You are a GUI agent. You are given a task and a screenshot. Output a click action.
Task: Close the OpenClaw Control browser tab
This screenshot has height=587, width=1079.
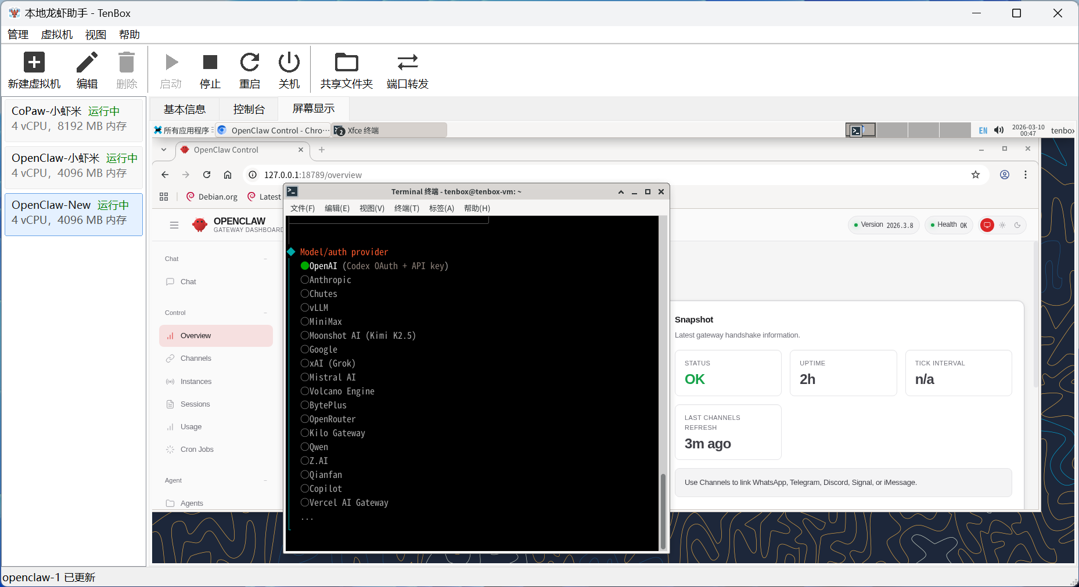pyautogui.click(x=301, y=150)
